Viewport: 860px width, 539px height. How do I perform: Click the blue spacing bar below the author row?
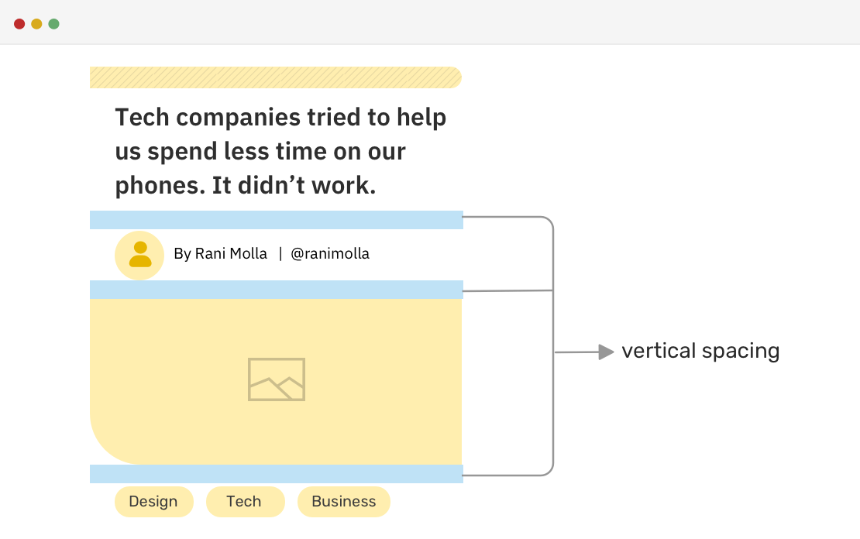[x=276, y=290]
